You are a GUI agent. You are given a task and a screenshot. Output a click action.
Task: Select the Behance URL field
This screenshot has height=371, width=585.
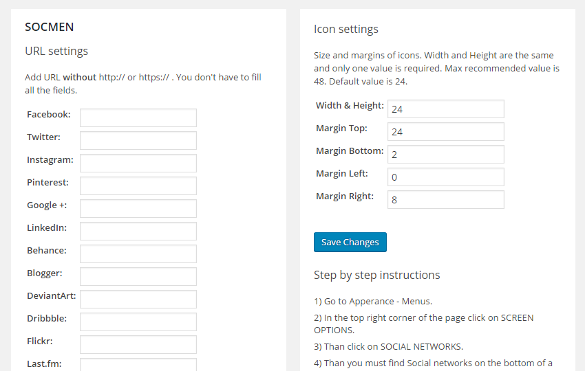[138, 254]
